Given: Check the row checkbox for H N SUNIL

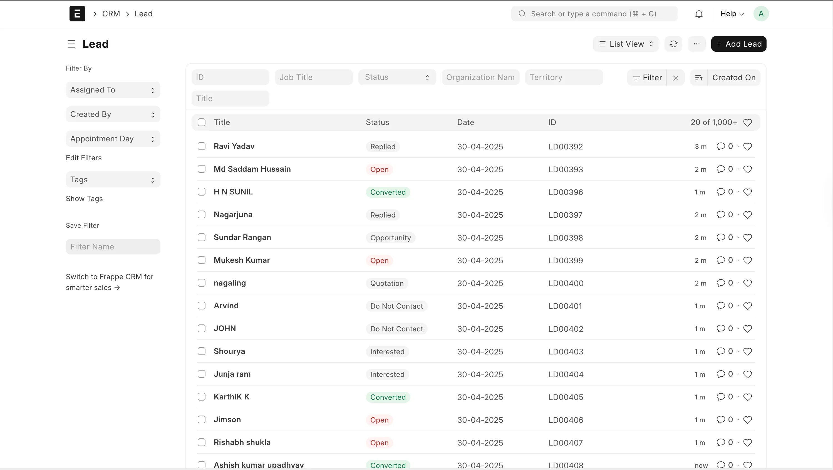Looking at the screenshot, I should pos(202,192).
